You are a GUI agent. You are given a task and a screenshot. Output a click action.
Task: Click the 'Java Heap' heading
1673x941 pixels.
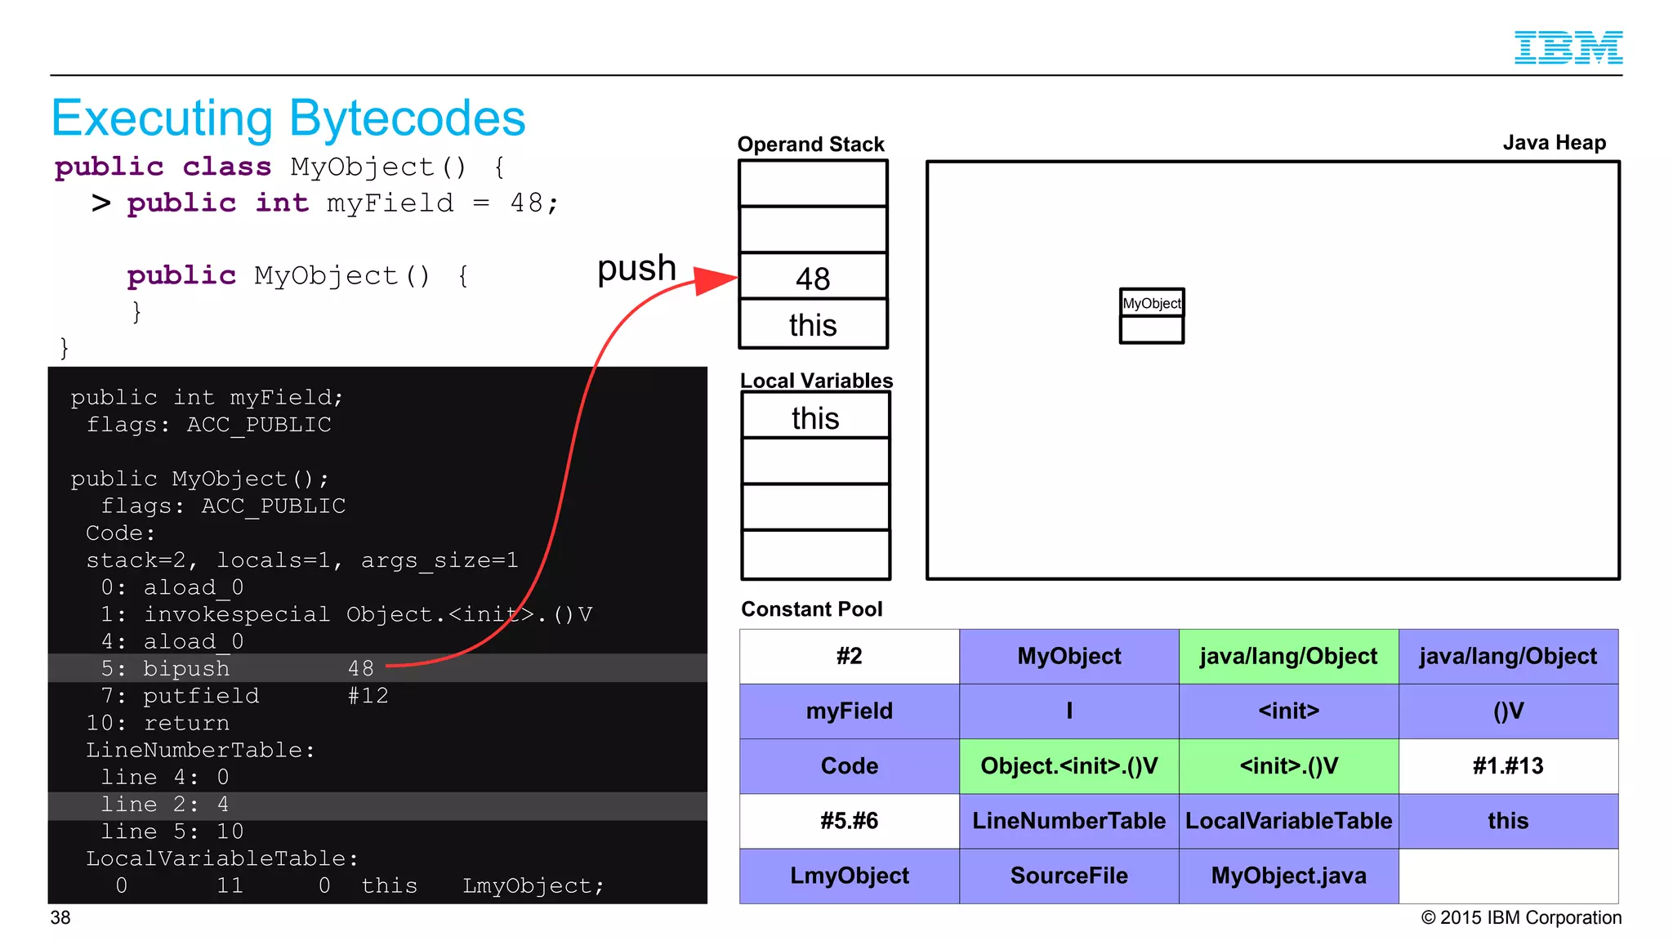click(x=1554, y=142)
